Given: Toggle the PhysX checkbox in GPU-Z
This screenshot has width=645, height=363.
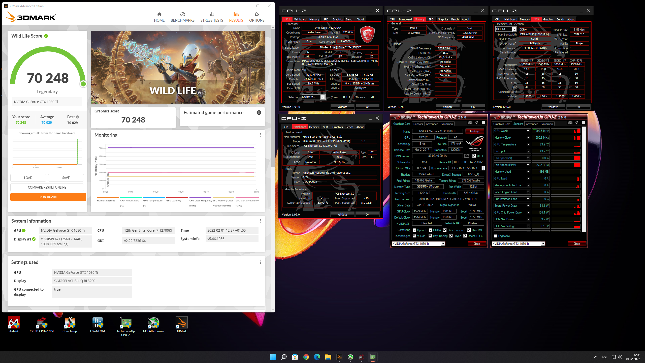Looking at the screenshot, I should pyautogui.click(x=451, y=236).
